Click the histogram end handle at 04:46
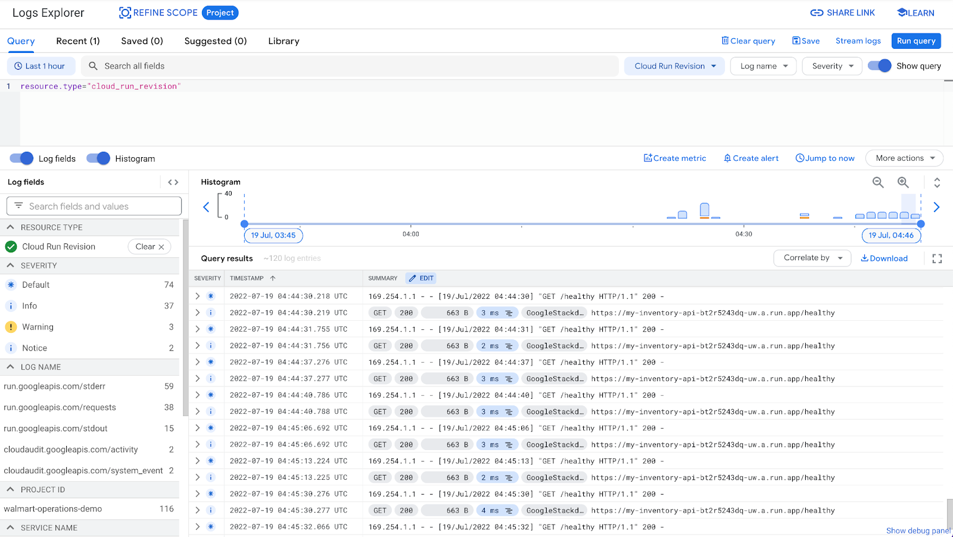Viewport: 953px width, 537px height. coord(921,224)
